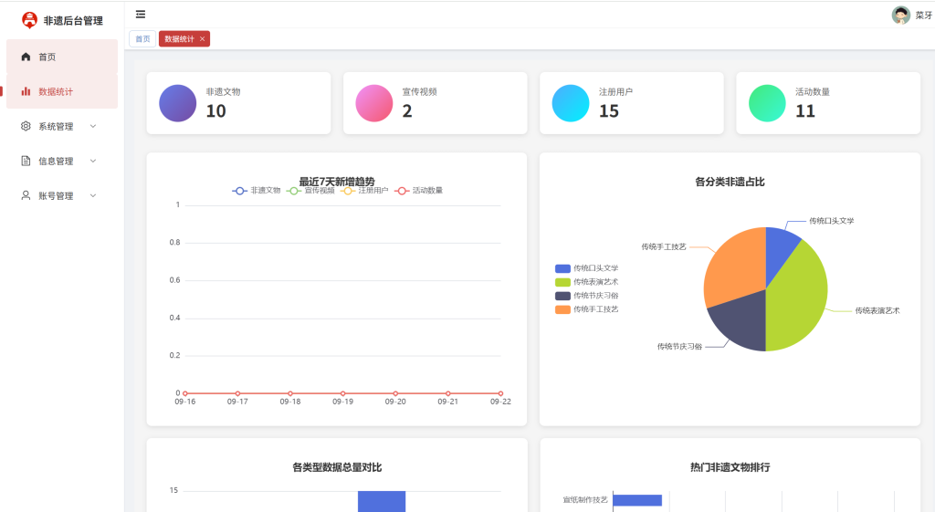The image size is (935, 512).
Task: Click the red app logo icon
Action: (29, 20)
